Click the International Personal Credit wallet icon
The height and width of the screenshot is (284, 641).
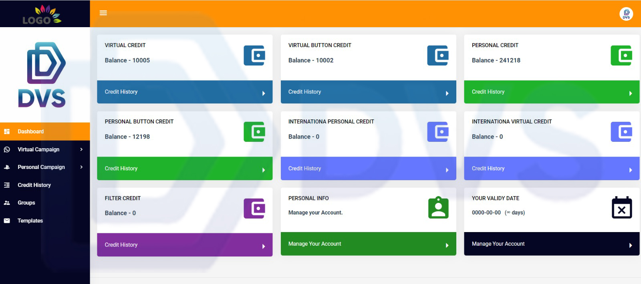pos(438,132)
